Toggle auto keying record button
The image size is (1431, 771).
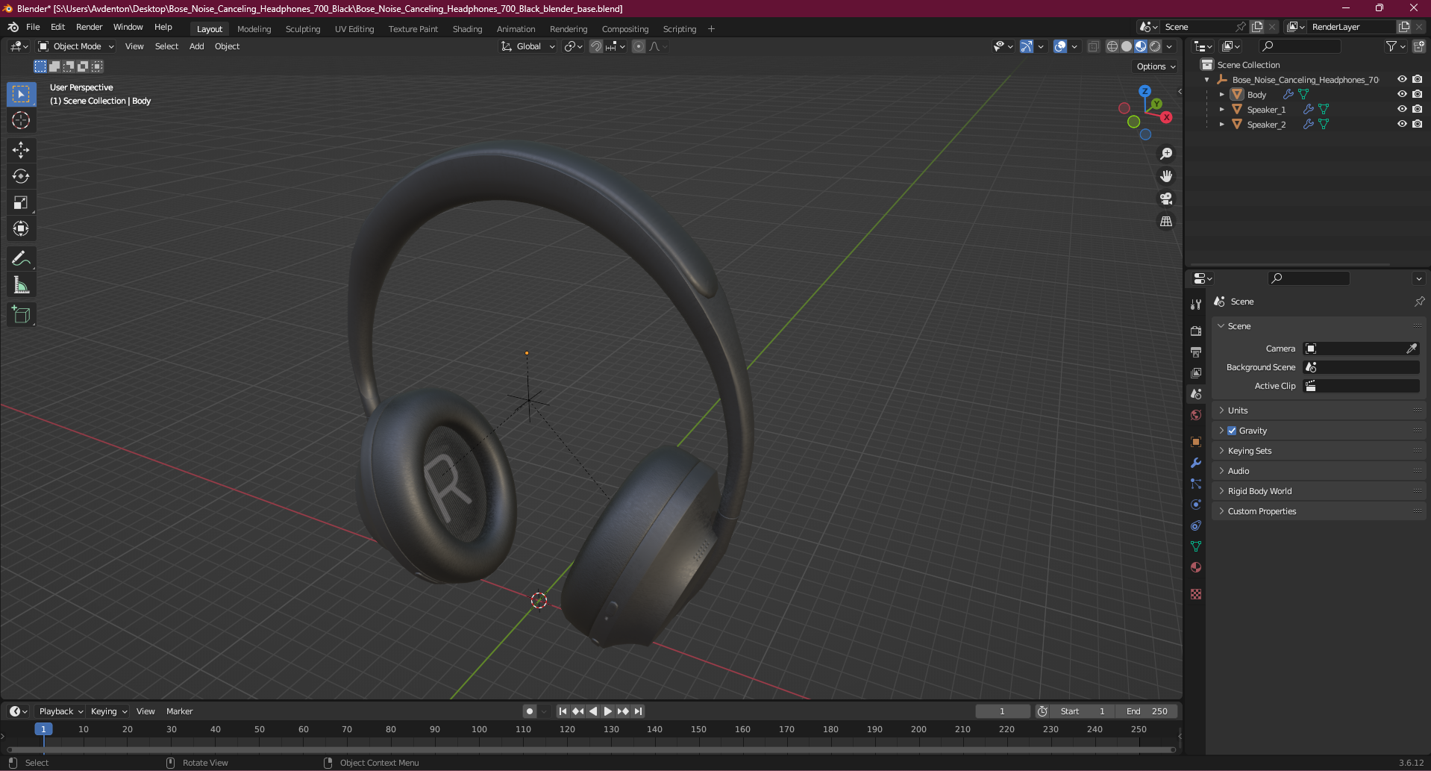(530, 711)
